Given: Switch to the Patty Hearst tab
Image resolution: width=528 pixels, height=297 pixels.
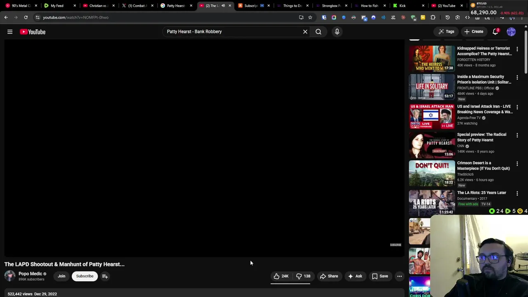Looking at the screenshot, I should tap(175, 6).
